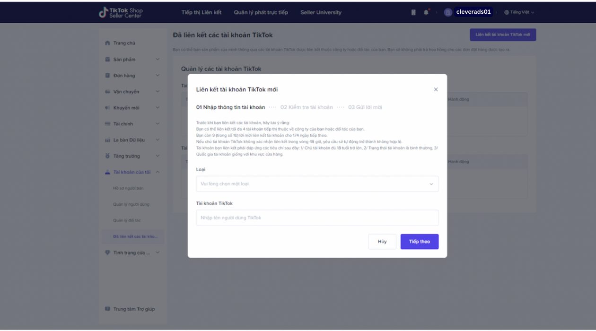This screenshot has height=331, width=596.
Task: Open the notifications bell
Action: [426, 12]
